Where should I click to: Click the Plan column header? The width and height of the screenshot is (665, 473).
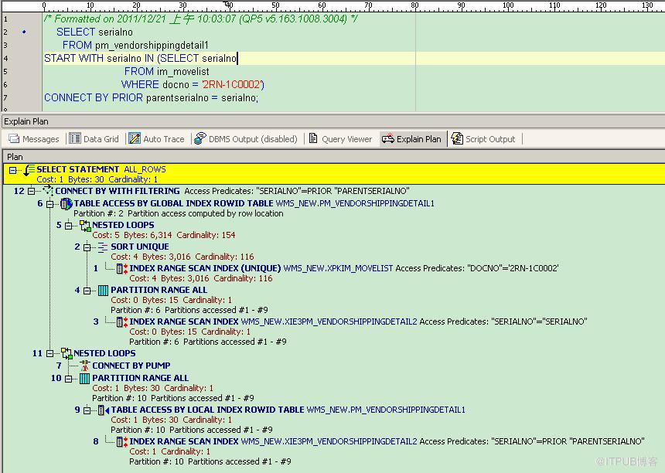click(x=15, y=157)
